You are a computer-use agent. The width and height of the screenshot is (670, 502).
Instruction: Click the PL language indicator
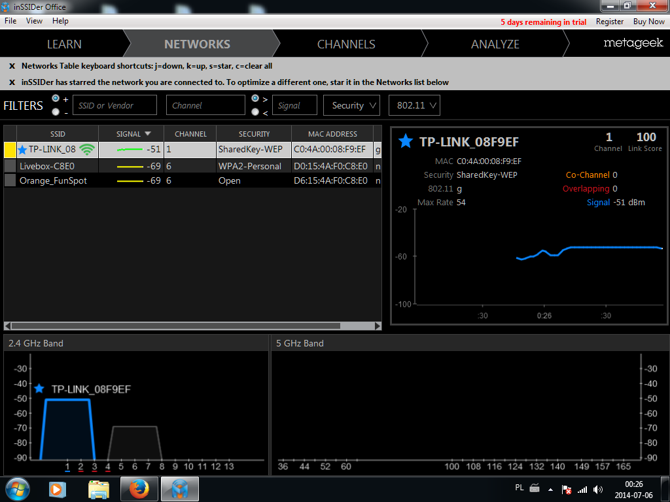[519, 488]
